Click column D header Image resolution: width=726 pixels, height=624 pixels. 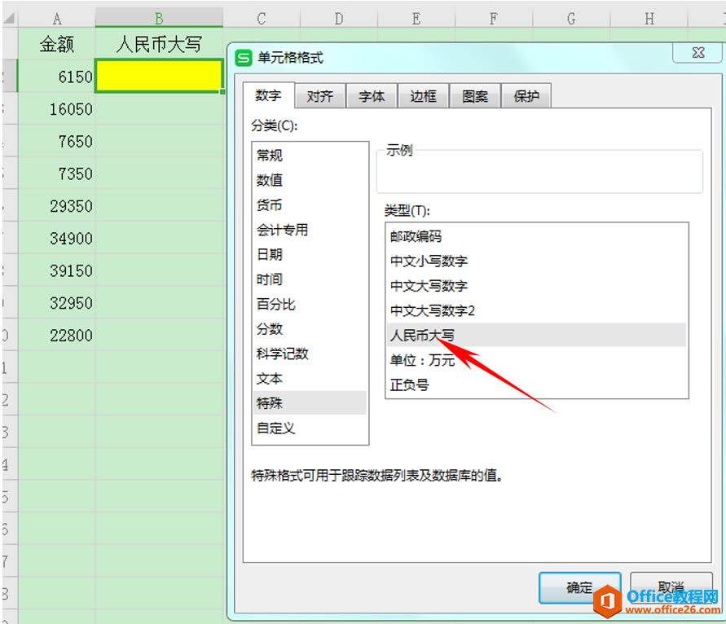pos(339,19)
